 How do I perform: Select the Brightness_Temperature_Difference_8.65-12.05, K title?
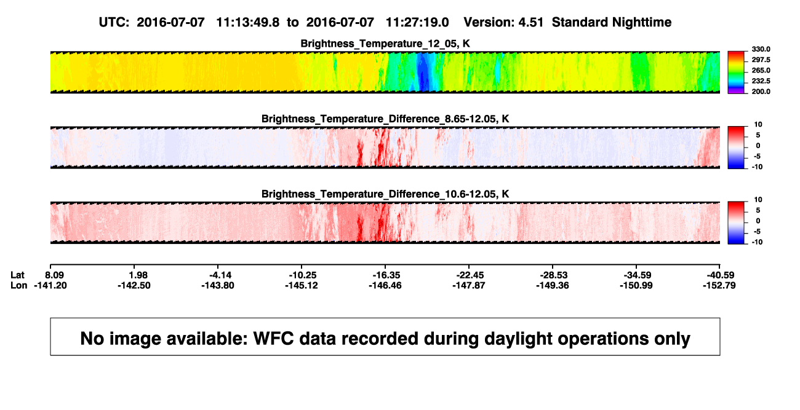[x=385, y=119]
